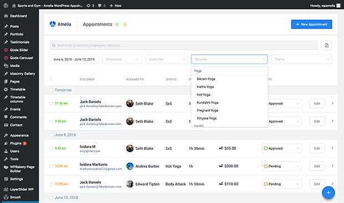Check the 10:00 am appointment checkbox
The width and height of the screenshot is (344, 203).
point(51,166)
